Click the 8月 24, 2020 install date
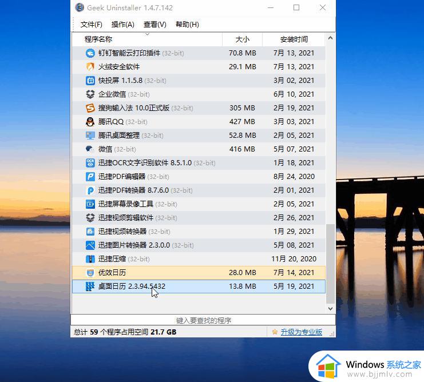Image resolution: width=424 pixels, height=382 pixels. [x=294, y=177]
